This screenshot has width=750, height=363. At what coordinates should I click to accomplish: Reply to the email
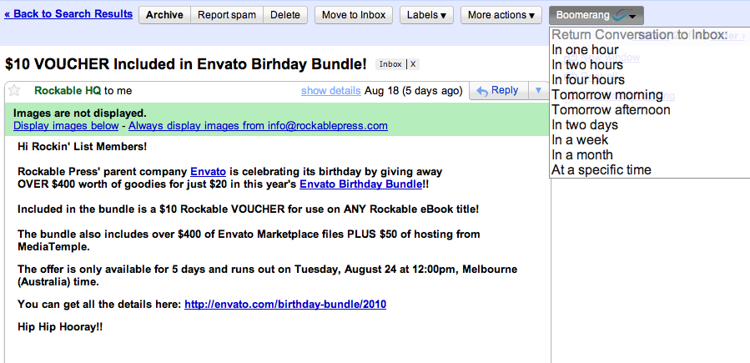(x=497, y=91)
